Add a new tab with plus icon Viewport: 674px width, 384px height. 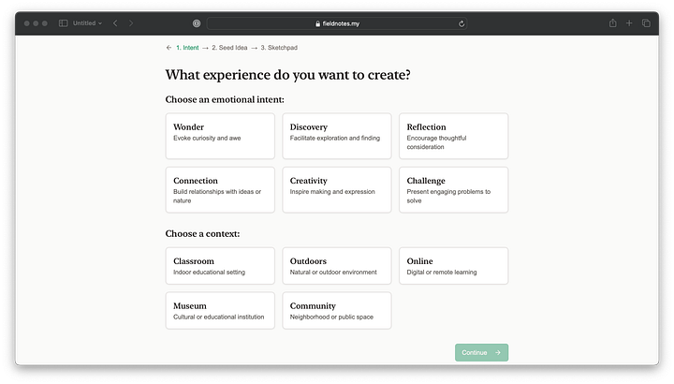pos(629,23)
